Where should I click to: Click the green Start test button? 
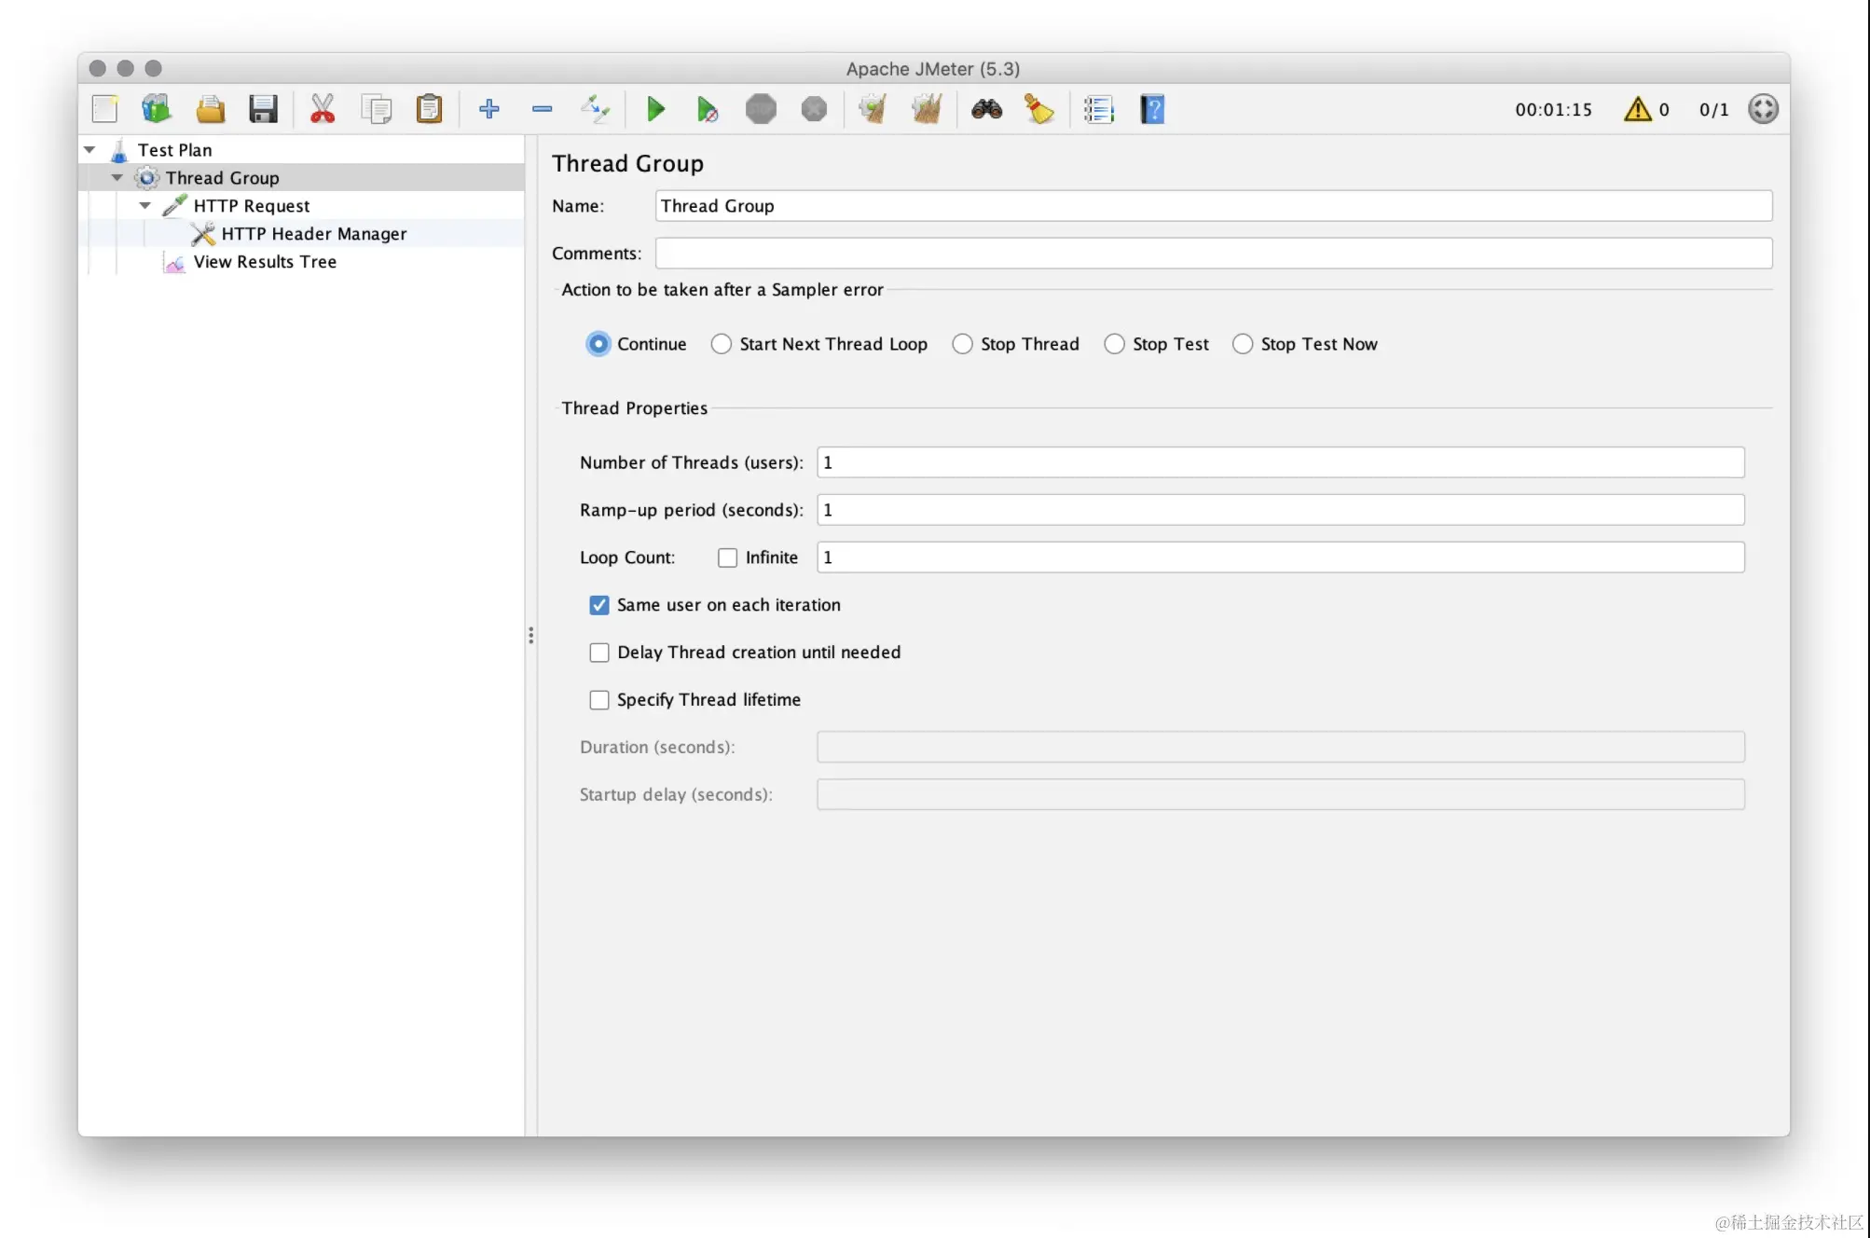point(655,109)
